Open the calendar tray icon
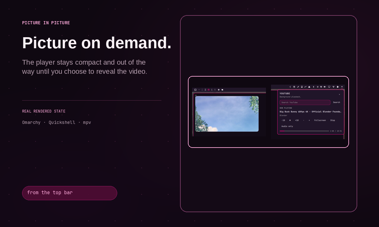The height and width of the screenshot is (227, 379). [x=294, y=87]
